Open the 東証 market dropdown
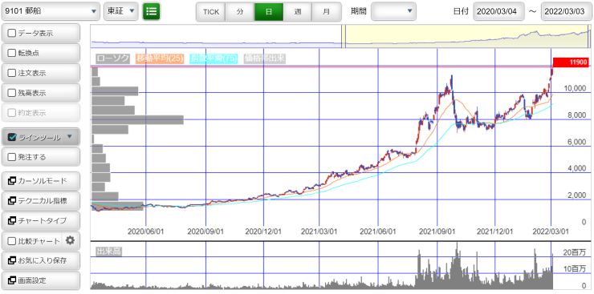594x294 pixels. point(121,12)
